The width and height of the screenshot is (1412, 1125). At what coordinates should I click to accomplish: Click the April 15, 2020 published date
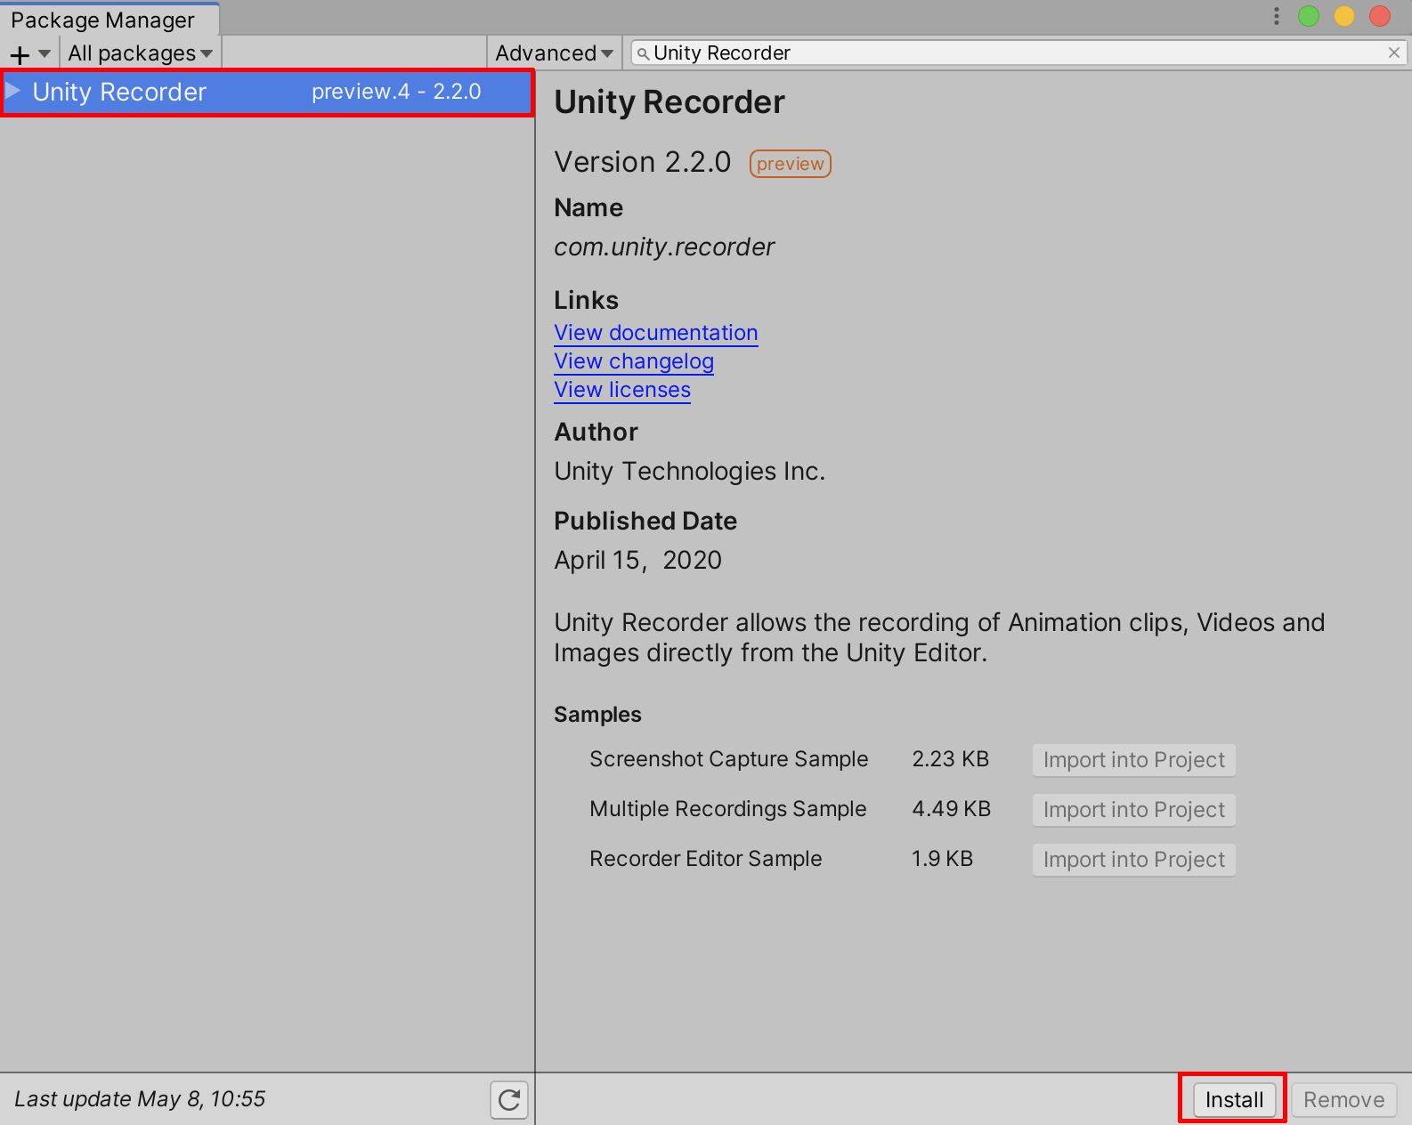tap(638, 561)
